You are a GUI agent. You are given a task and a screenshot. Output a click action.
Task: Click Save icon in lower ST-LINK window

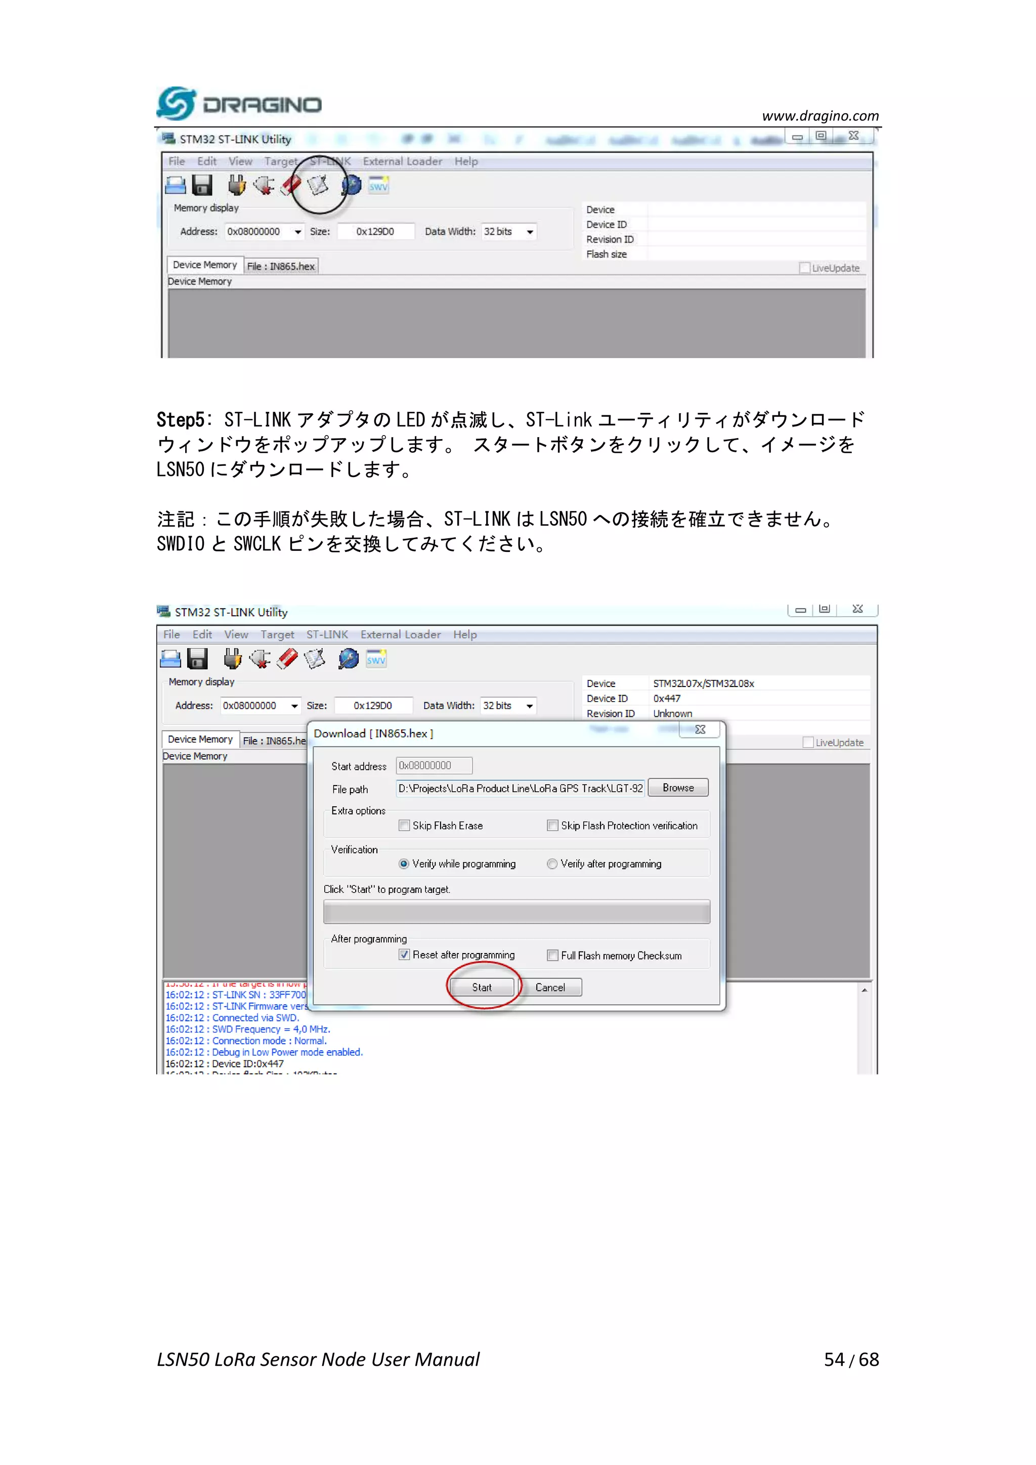pyautogui.click(x=198, y=659)
